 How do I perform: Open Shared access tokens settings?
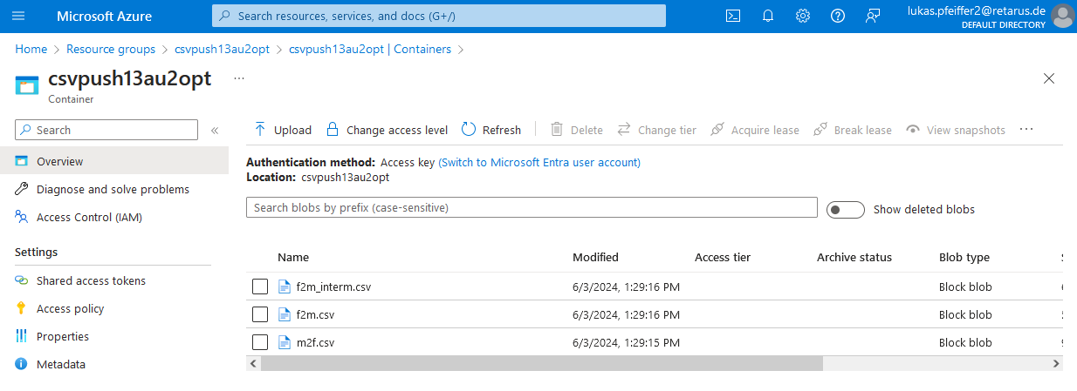point(91,280)
